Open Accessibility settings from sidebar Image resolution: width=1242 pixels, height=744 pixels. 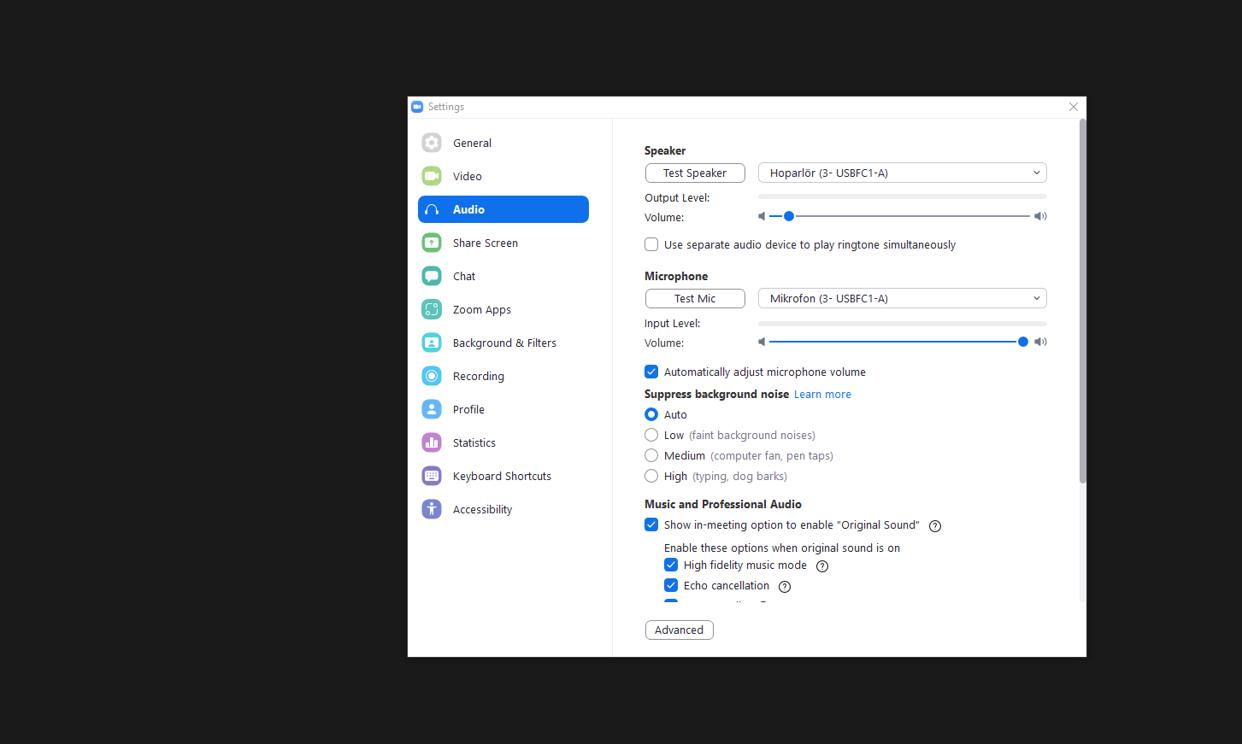point(503,509)
